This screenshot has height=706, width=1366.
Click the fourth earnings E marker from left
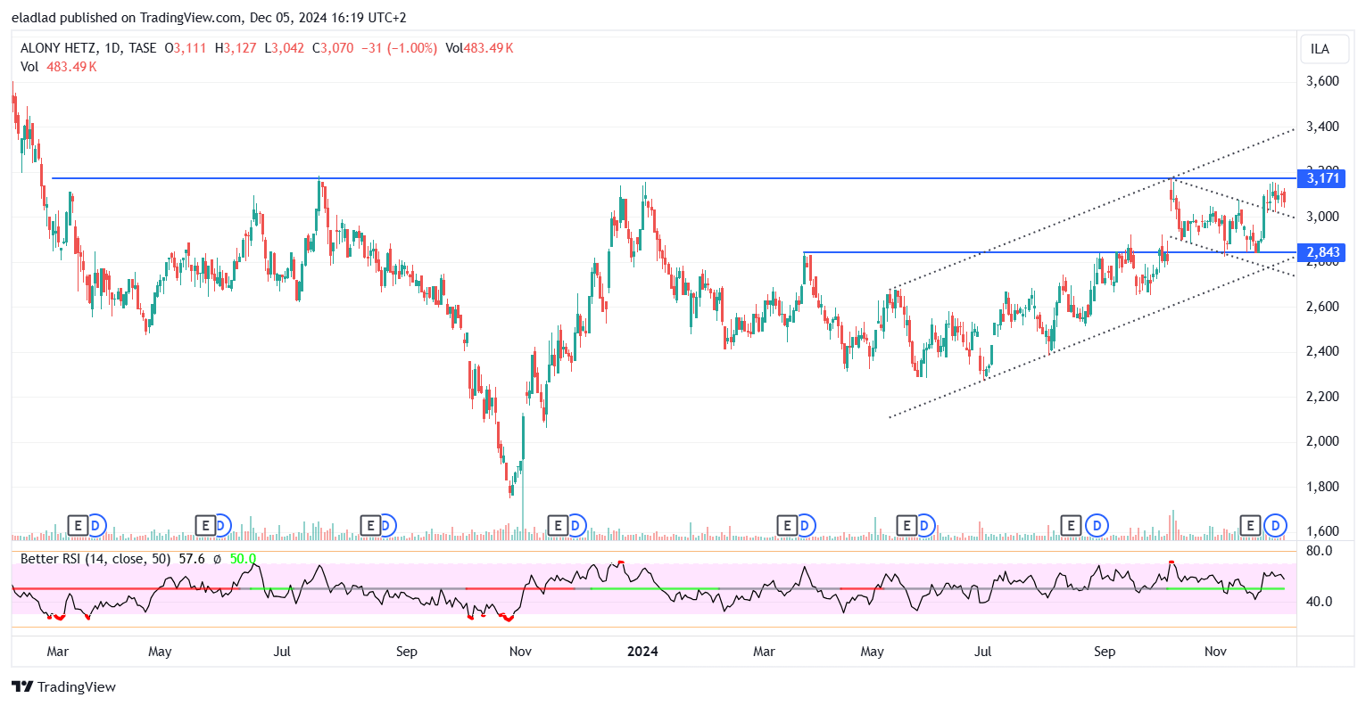(x=558, y=526)
